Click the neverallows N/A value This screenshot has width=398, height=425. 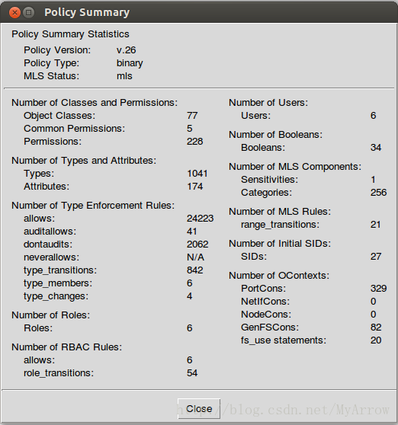tap(195, 257)
